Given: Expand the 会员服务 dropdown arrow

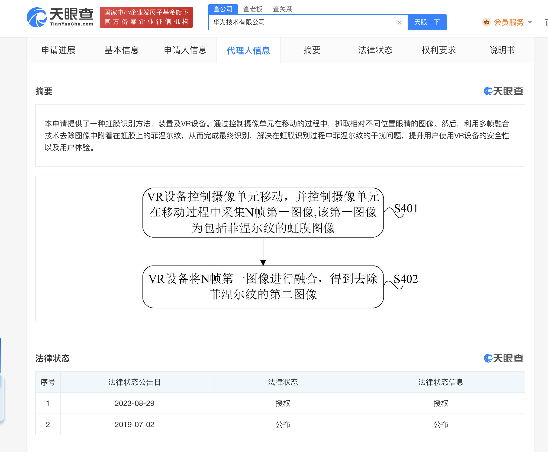Looking at the screenshot, I should 530,22.
